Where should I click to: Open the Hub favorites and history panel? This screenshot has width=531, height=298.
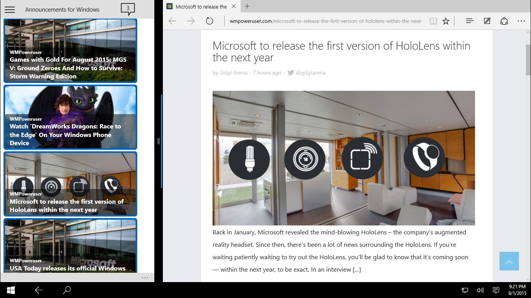click(470, 21)
